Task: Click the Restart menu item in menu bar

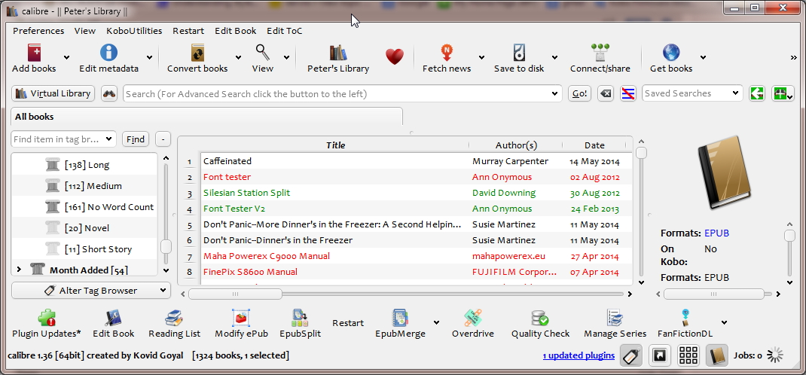Action: [x=188, y=31]
